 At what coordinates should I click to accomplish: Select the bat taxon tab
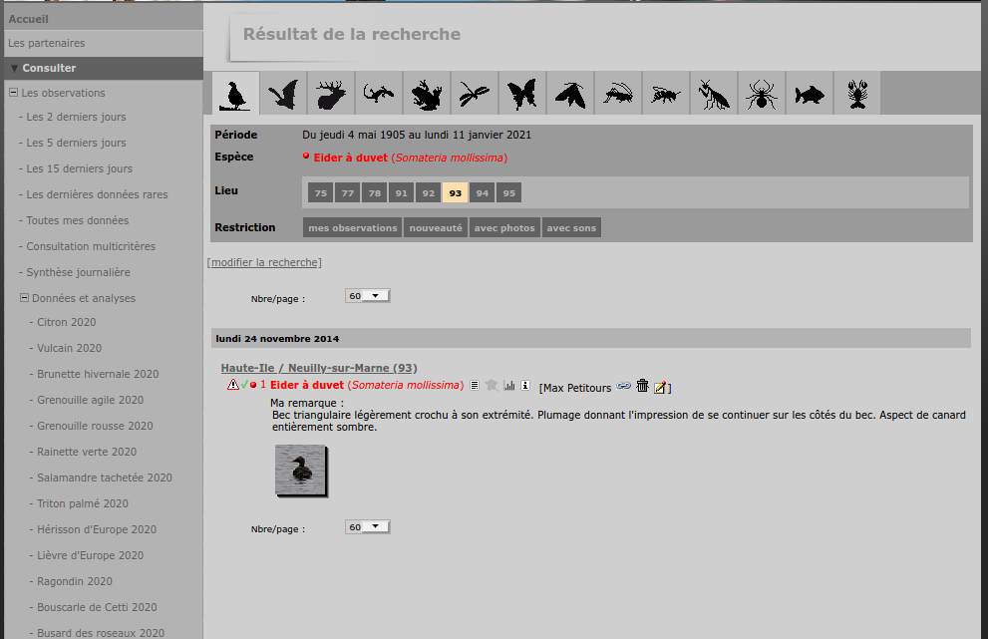click(283, 94)
